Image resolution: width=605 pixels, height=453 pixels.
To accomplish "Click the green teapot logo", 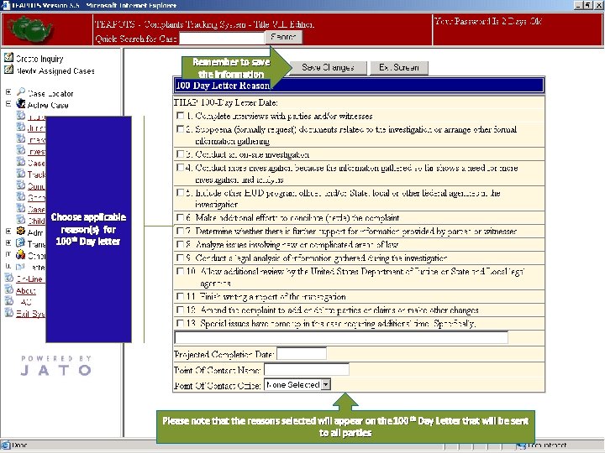I will click(x=30, y=29).
